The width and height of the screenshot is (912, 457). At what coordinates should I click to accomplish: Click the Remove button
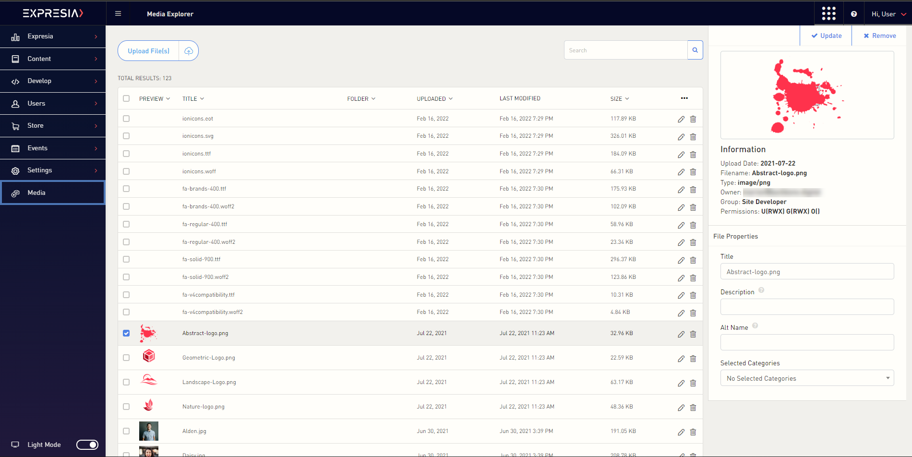tap(879, 36)
